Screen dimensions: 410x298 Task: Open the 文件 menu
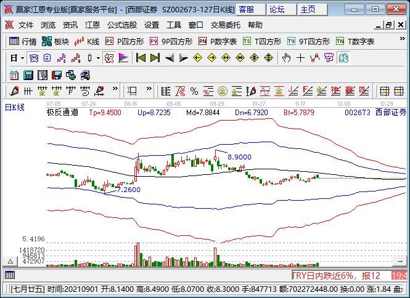click(26, 25)
